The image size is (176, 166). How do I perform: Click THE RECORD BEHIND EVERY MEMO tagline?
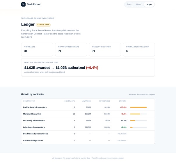38,18
